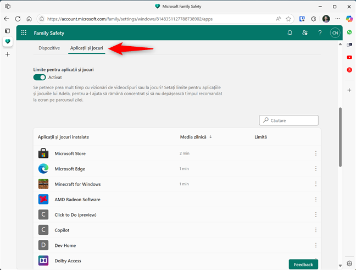Viewport: 356px width, 270px height.
Task: Click the browser address bar URL
Action: click(130, 19)
